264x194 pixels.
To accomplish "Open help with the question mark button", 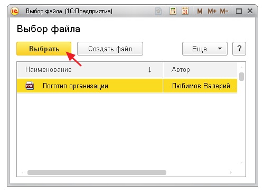I will [x=239, y=49].
